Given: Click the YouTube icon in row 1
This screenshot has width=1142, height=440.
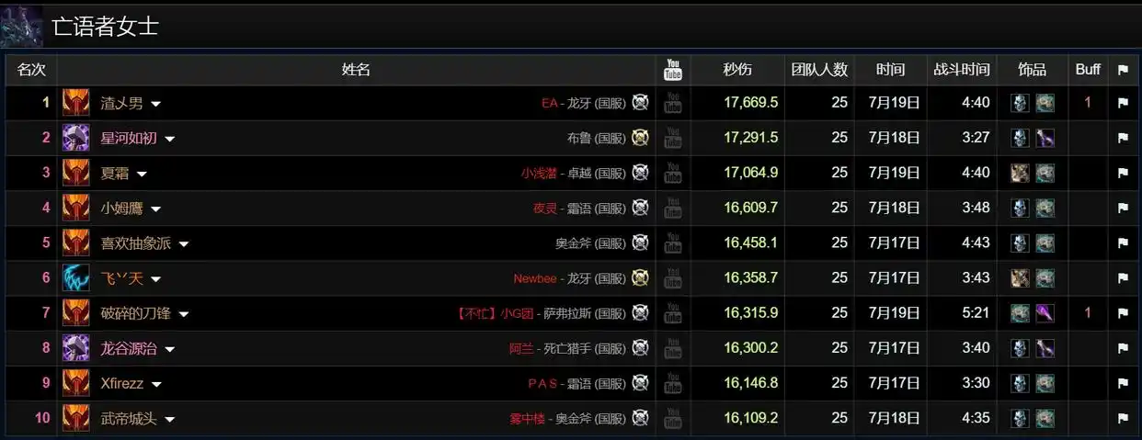Looking at the screenshot, I should coord(673,103).
